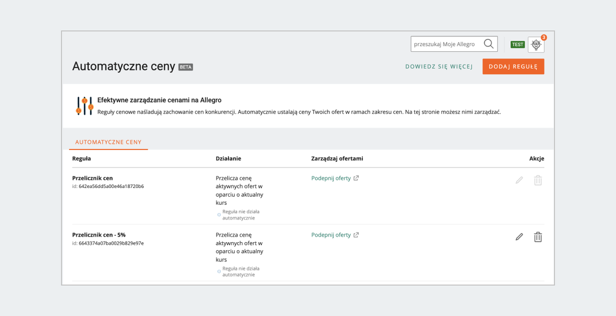
Task: Click info icon in Przelicznik cen - 5% row
Action: tap(219, 271)
